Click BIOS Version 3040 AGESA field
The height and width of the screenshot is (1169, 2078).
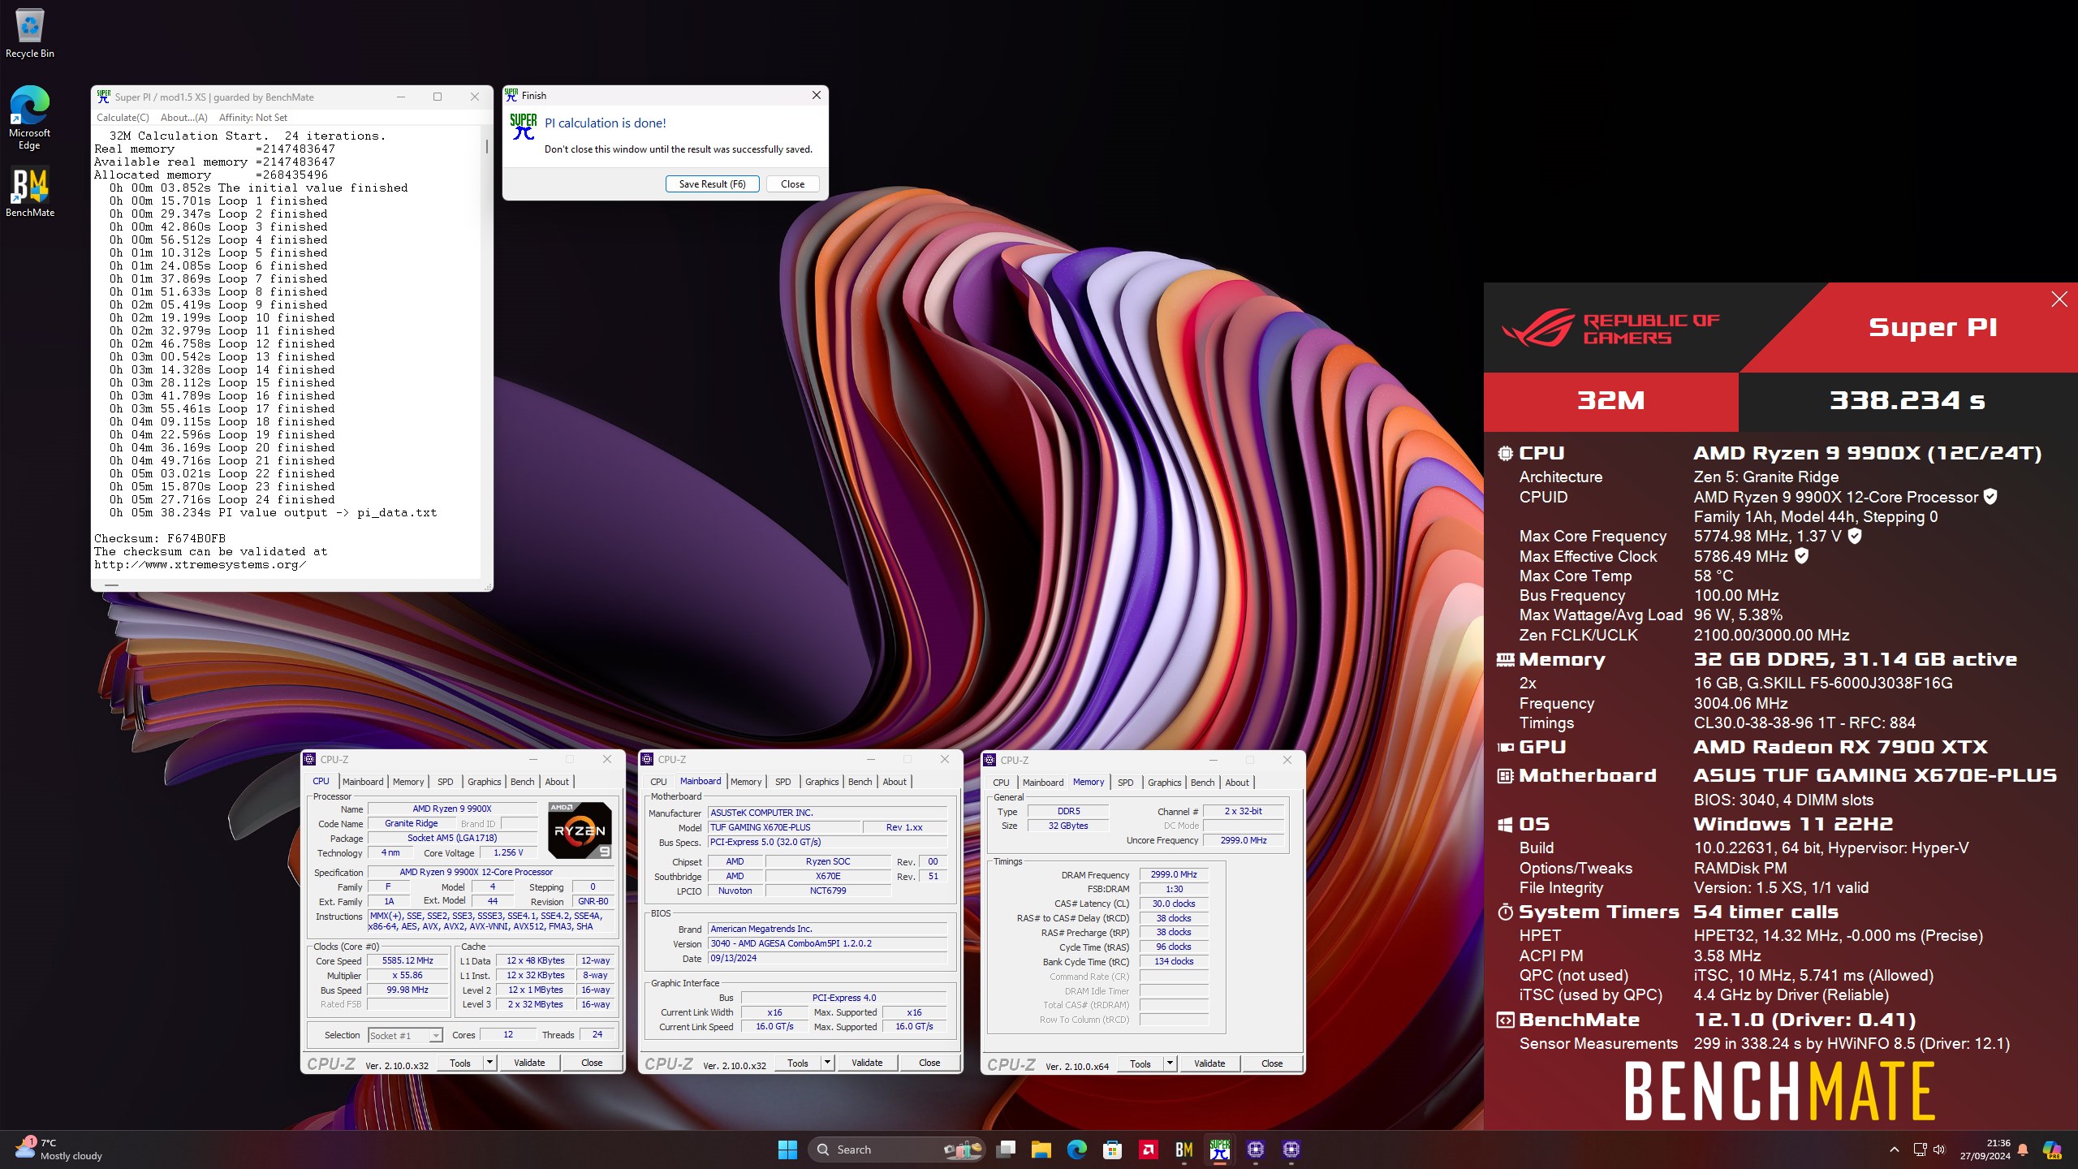827,943
